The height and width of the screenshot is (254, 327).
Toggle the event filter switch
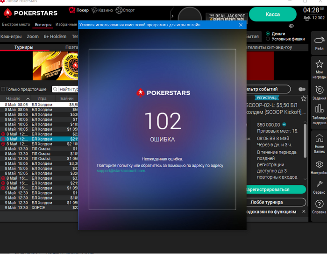click(x=302, y=89)
